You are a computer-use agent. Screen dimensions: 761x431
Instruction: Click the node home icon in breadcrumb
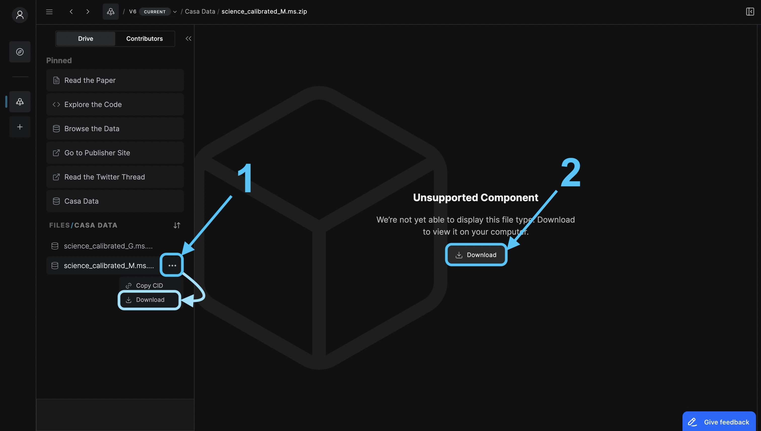pos(111,12)
